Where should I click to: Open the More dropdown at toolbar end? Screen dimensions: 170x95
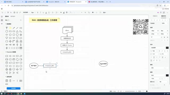(x=105, y=12)
